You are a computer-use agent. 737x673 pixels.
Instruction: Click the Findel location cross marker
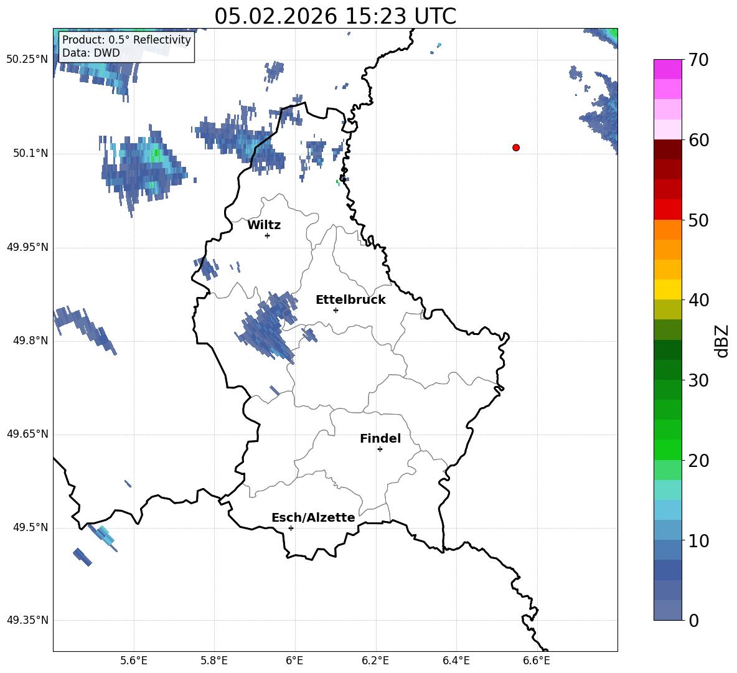tap(380, 449)
